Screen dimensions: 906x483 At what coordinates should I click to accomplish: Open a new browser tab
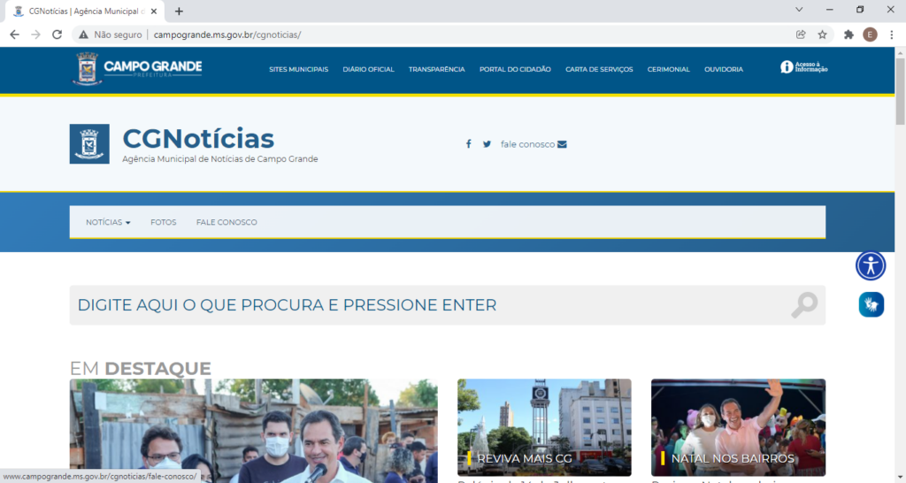coord(179,11)
